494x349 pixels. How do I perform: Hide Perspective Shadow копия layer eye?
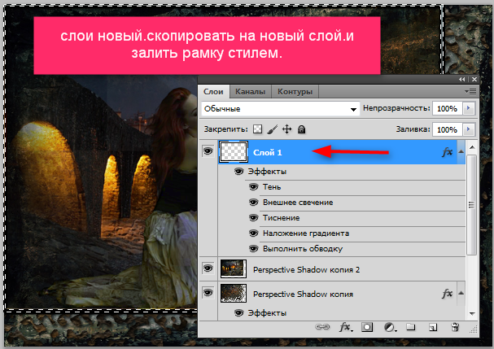point(208,293)
